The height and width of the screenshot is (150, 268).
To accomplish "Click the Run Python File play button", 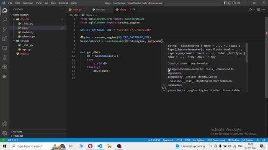I will [x=250, y=10].
